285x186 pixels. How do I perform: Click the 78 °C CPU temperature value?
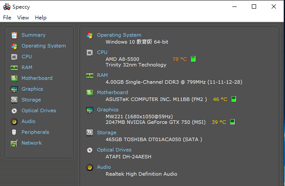coord(180,59)
